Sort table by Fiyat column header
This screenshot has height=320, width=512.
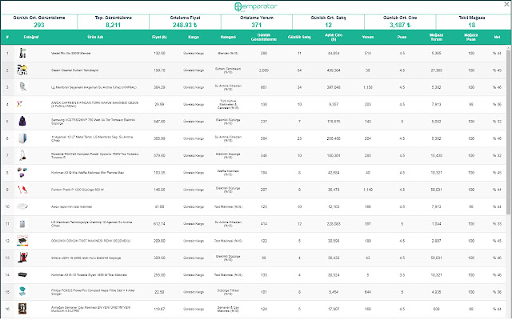[x=159, y=38]
